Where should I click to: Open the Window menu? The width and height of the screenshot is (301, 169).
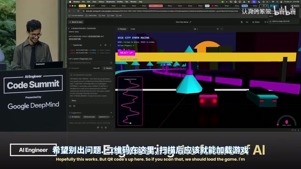[x=134, y=2]
